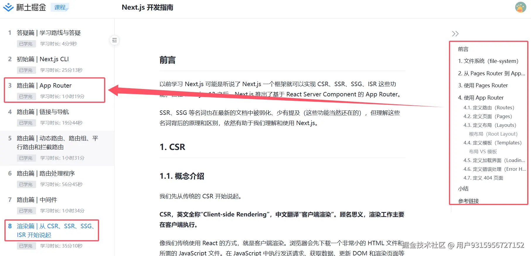Jump to 使用 Pages Router outline entry
Image resolution: width=531 pixels, height=256 pixels.
[483, 86]
